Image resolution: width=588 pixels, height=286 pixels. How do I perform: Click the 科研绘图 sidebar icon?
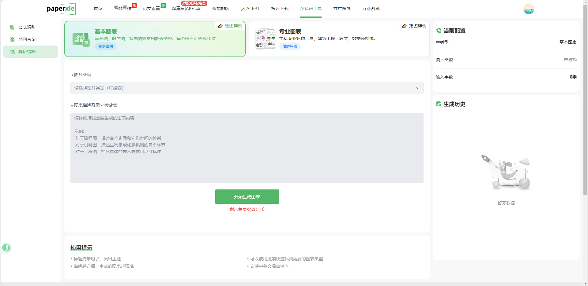12,52
